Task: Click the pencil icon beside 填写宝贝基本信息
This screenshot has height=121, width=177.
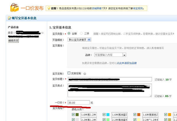Action: click(x=10, y=18)
